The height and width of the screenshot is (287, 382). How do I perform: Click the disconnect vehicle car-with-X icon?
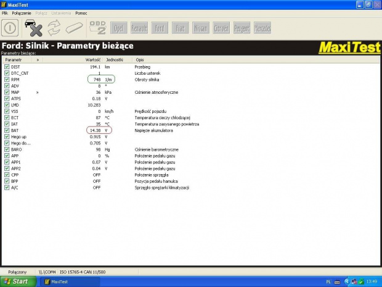click(33, 28)
